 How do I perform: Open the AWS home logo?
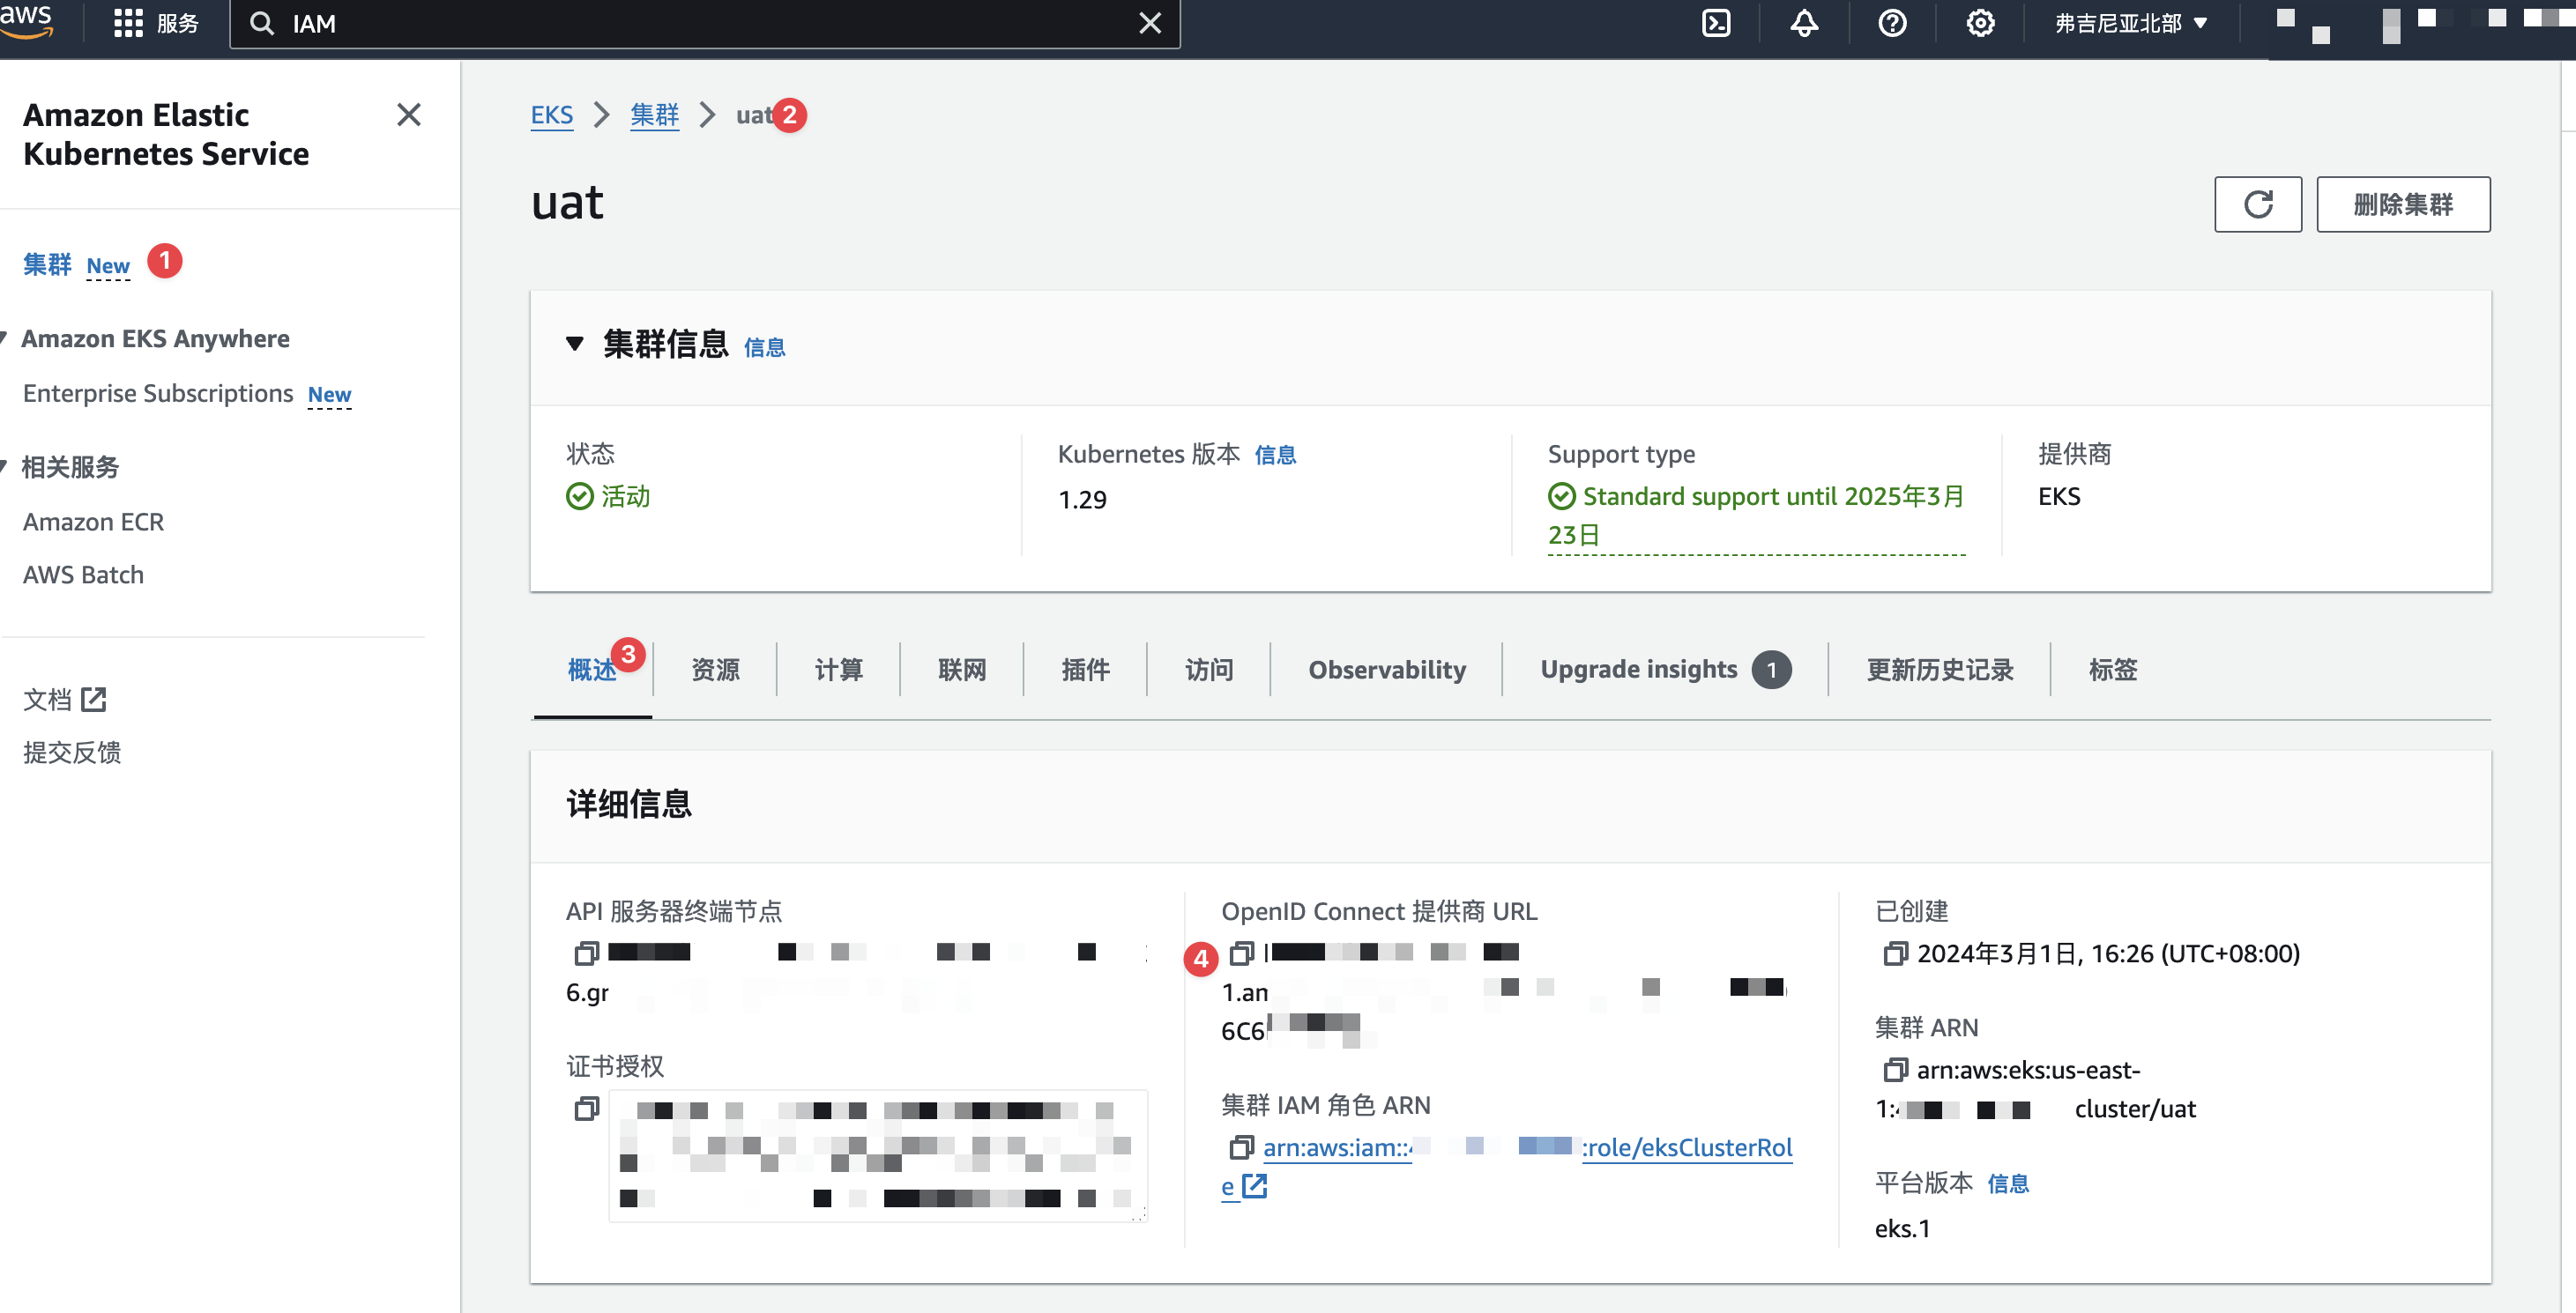click(26, 20)
